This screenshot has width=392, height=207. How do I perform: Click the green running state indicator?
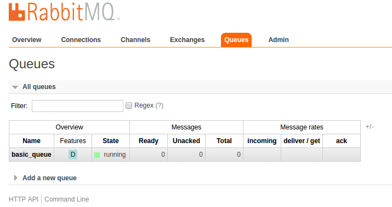(x=97, y=155)
